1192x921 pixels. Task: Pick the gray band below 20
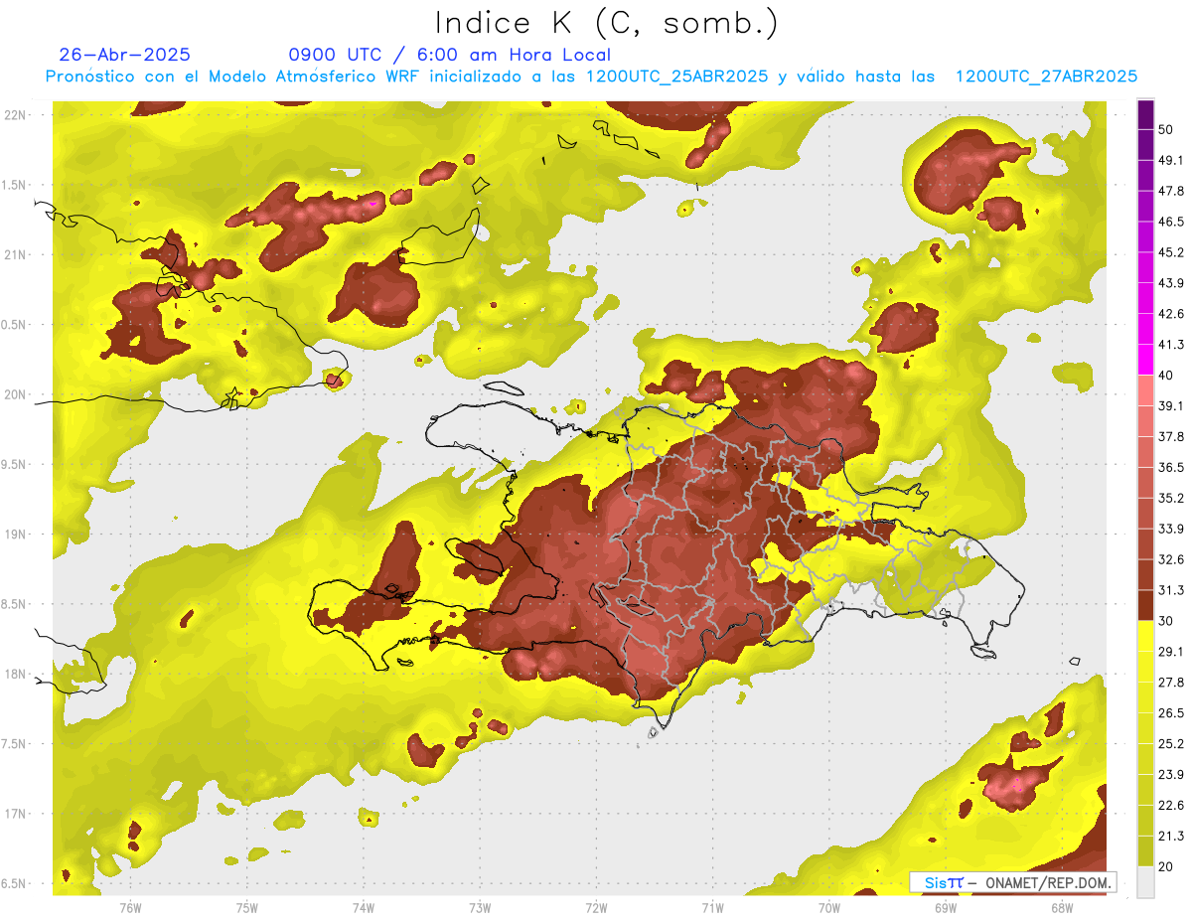coord(1145,882)
